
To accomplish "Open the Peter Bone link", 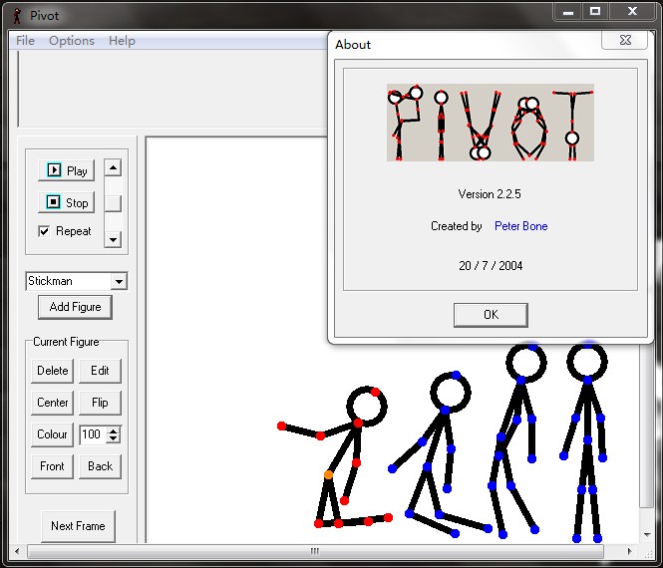I will [x=520, y=226].
